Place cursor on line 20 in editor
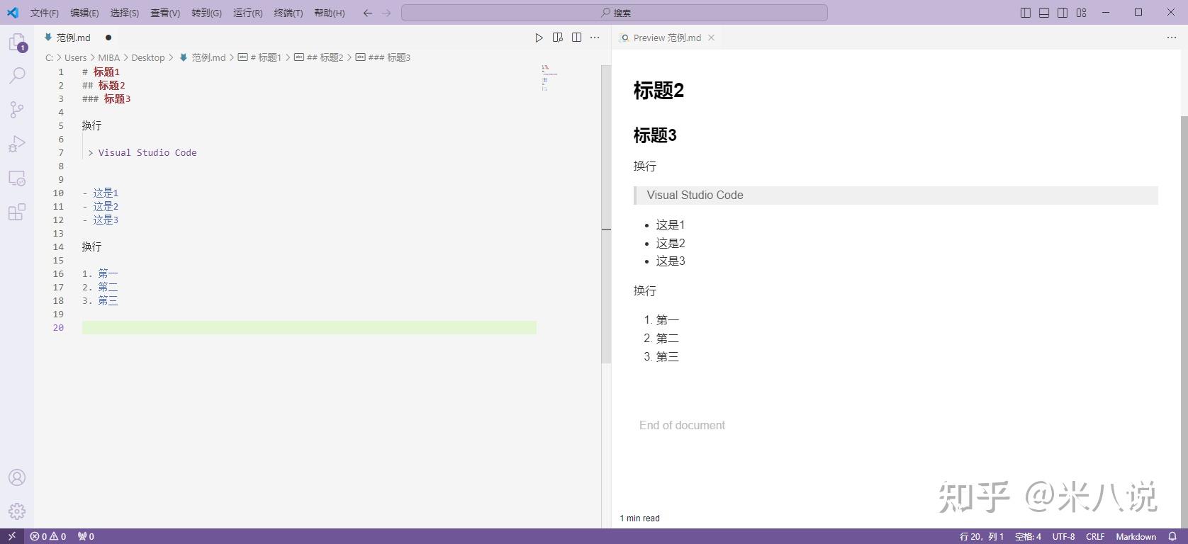1188x544 pixels. tap(309, 327)
